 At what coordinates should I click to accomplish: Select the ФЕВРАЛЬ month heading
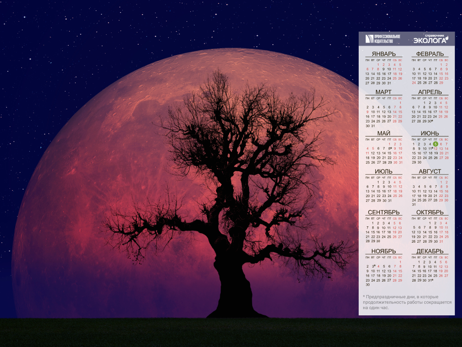click(430, 54)
